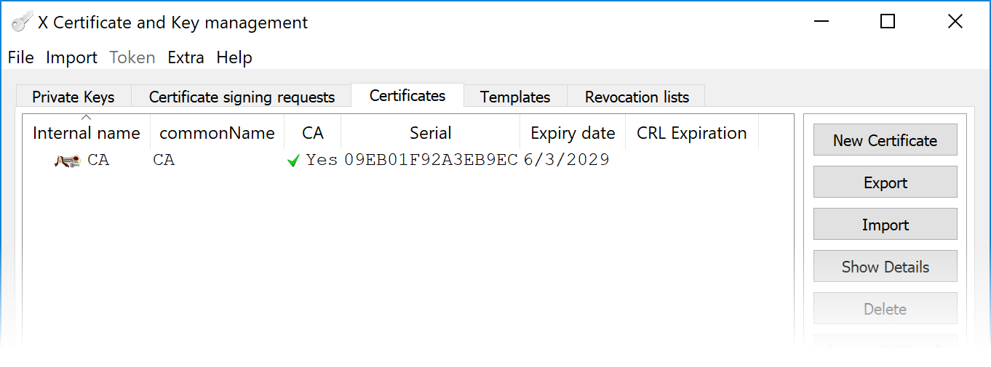Sort by the Serial column header
This screenshot has height=367, width=991.
coord(430,133)
